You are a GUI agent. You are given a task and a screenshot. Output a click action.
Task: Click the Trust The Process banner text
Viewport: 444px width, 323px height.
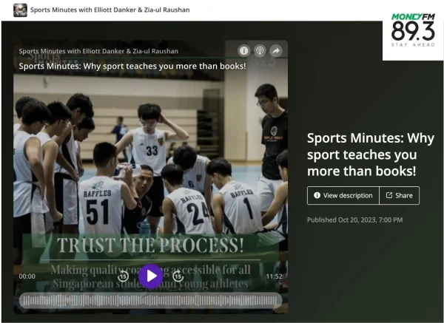[150, 247]
